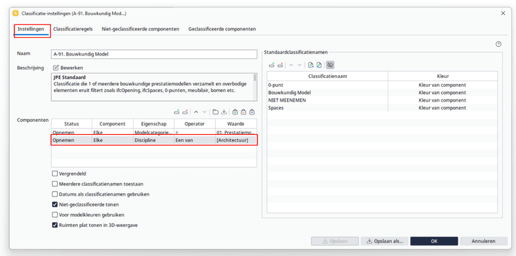This screenshot has width=516, height=256.
Task: Enable the Vergrendeld checkbox
Action: point(55,173)
